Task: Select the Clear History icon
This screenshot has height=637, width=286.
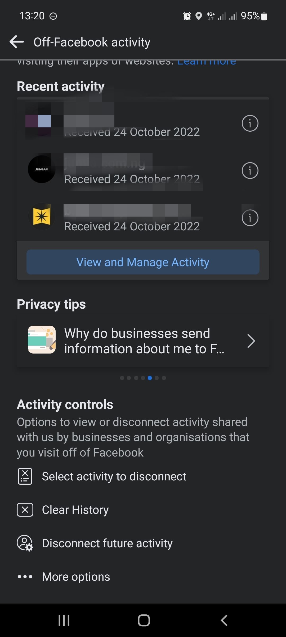Action: (25, 510)
